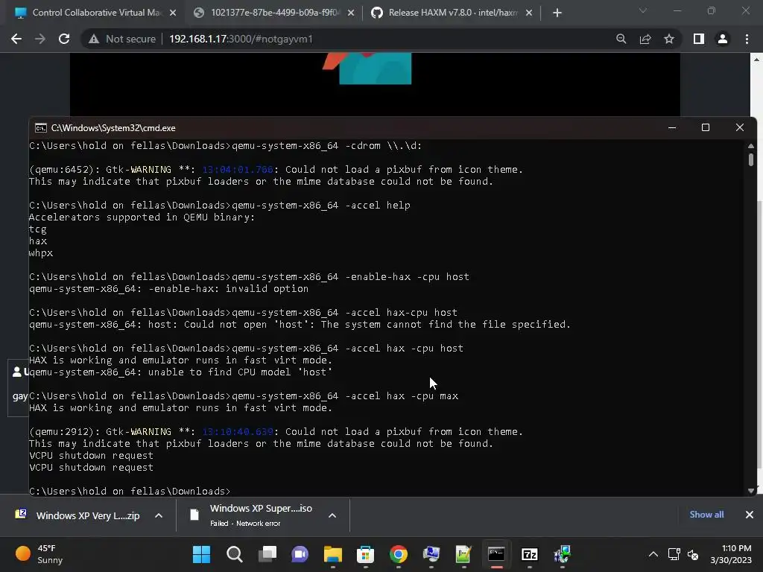Image resolution: width=763 pixels, height=572 pixels.
Task: Open the Windows Start menu
Action: point(201,554)
